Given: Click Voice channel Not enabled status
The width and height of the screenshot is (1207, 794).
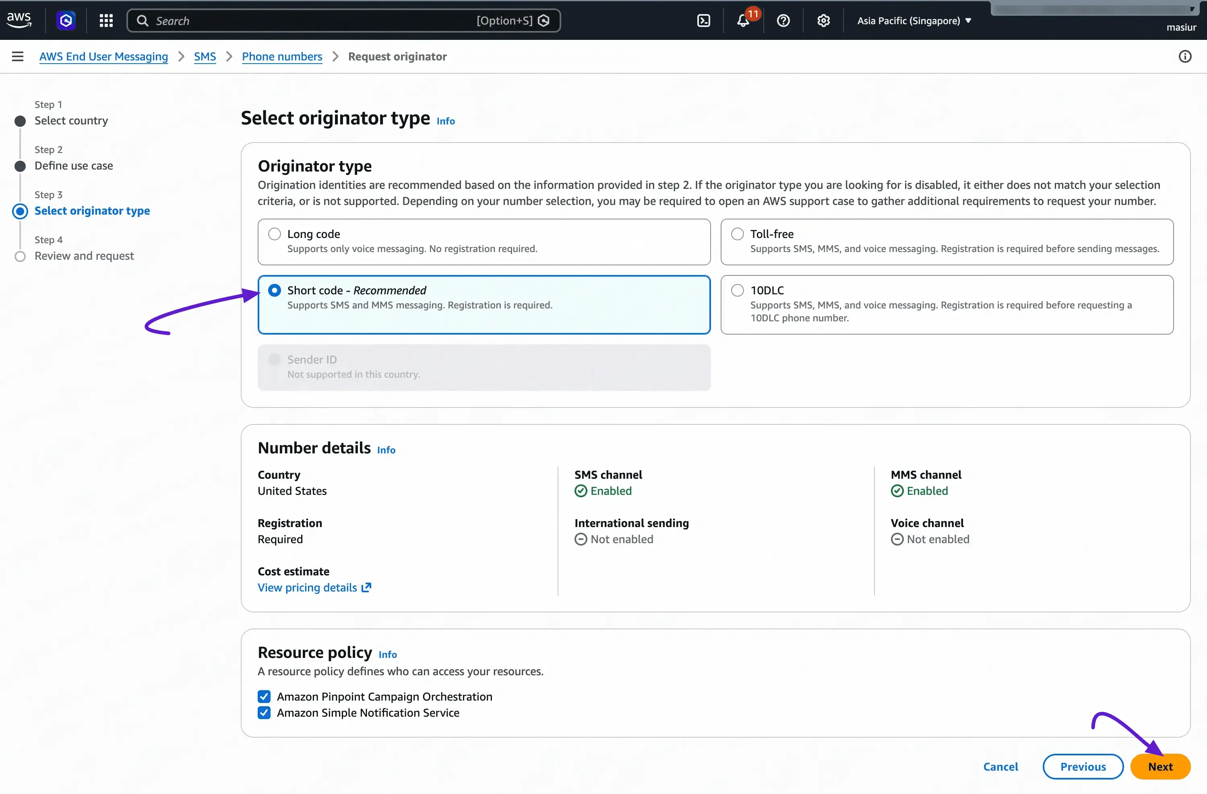Looking at the screenshot, I should (930, 539).
